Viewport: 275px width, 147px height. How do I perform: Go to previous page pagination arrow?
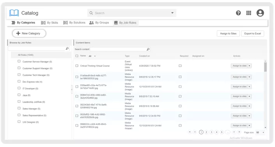195,132
